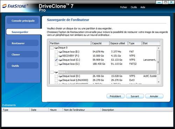
Task: Open the Cloner sidebar section
Action: point(23,55)
